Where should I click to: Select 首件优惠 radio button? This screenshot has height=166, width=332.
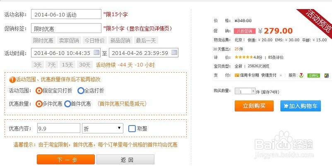coord(67,104)
